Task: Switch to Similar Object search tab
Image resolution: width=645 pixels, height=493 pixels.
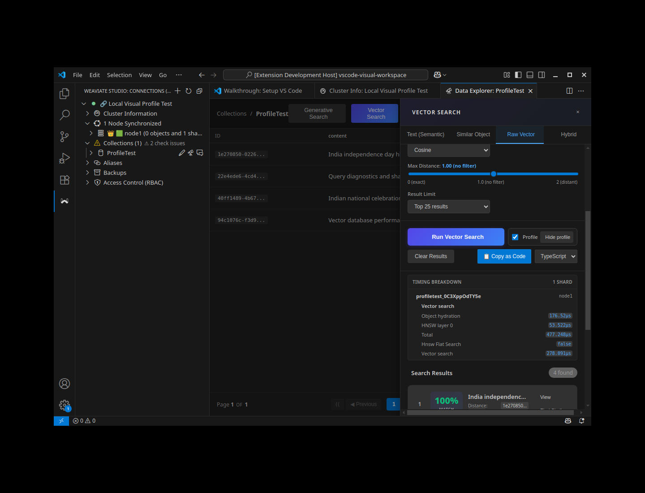Action: point(473,134)
